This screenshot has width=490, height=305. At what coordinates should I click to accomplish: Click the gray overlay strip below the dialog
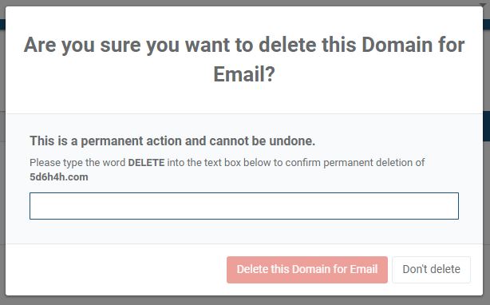pos(245,301)
